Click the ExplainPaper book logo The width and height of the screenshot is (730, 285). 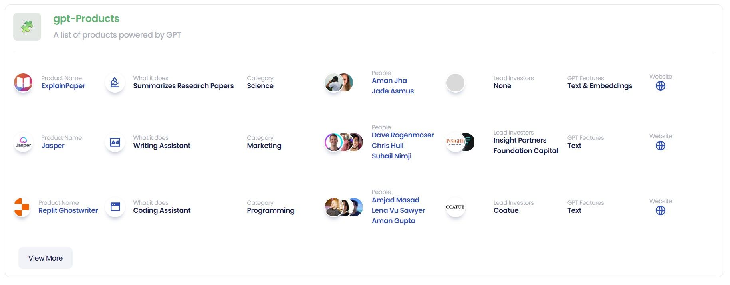(x=23, y=83)
